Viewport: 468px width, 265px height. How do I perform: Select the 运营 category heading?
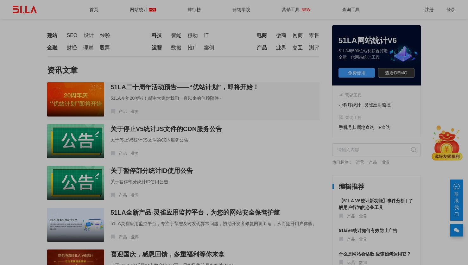tap(157, 47)
